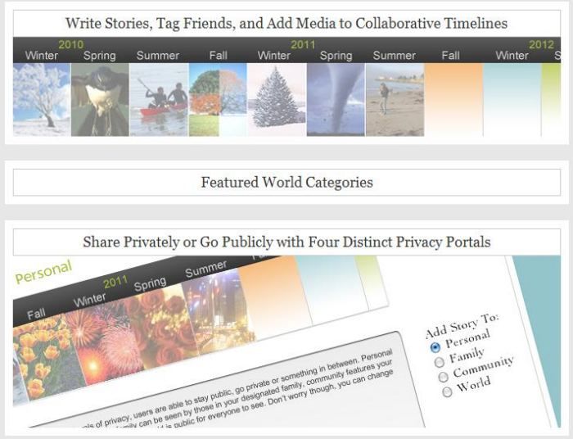
Task: Click Winter label under 2010
Action: tap(42, 56)
